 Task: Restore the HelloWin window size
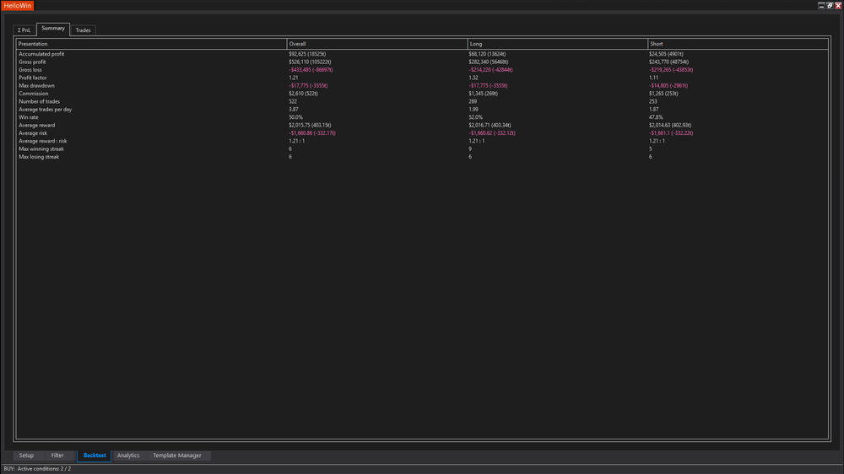click(x=830, y=5)
